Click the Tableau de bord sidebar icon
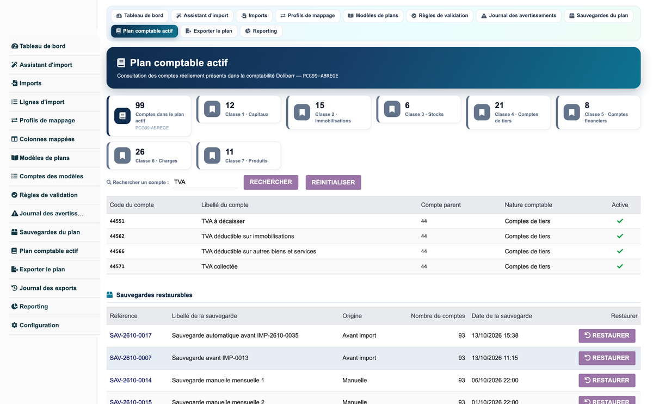Screen dimensions: 653x404 tap(15, 46)
